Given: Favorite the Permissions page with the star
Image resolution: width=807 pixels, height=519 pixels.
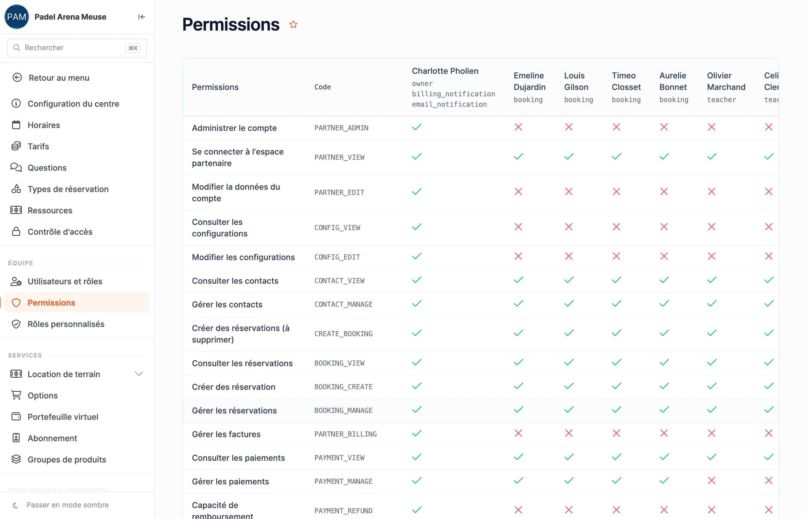Looking at the screenshot, I should 293,24.
